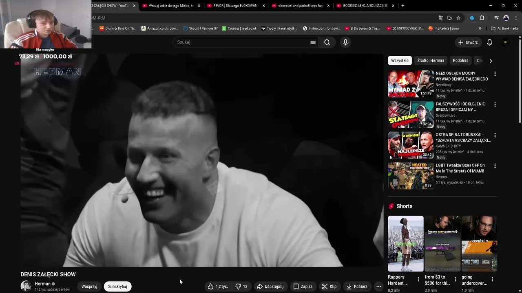This screenshot has height=293, width=522.
Task: Open Chrome profile avatar
Action: (506, 18)
